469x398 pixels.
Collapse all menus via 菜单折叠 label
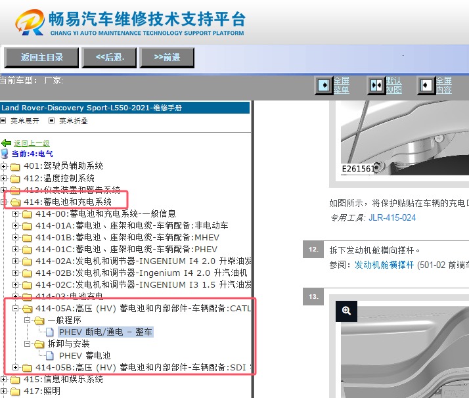[x=74, y=121]
